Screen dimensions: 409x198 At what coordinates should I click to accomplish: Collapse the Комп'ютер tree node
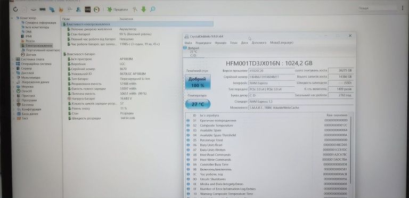(13, 18)
